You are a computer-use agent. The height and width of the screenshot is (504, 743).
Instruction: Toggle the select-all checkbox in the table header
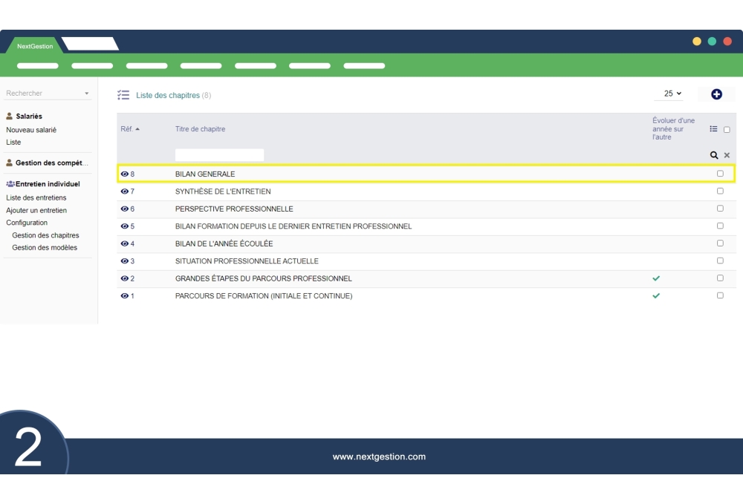(727, 130)
